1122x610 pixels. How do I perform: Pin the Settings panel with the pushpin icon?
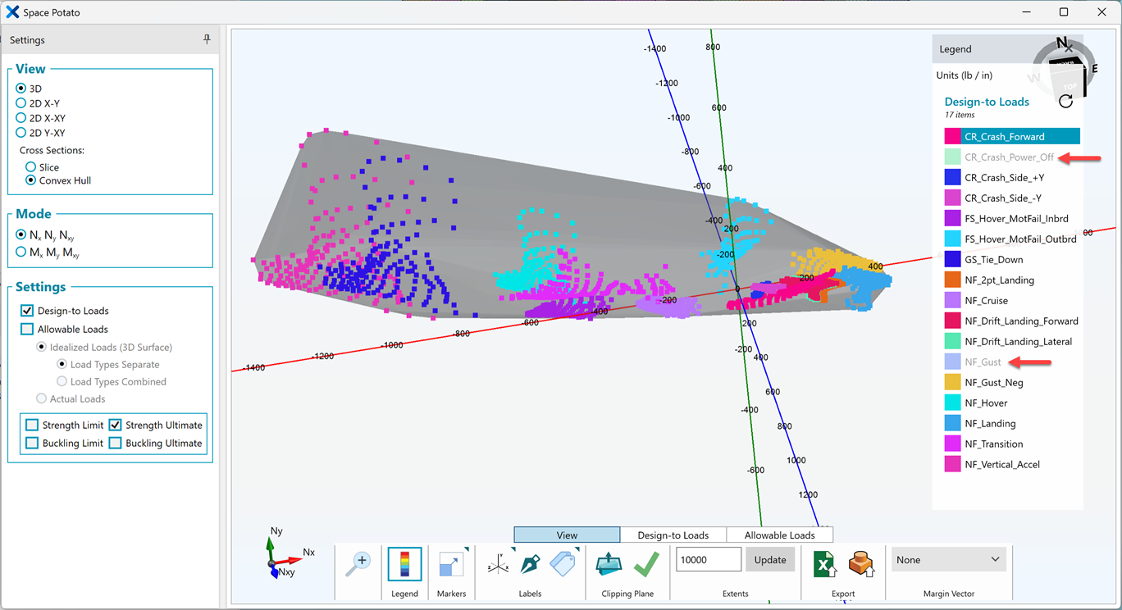207,39
